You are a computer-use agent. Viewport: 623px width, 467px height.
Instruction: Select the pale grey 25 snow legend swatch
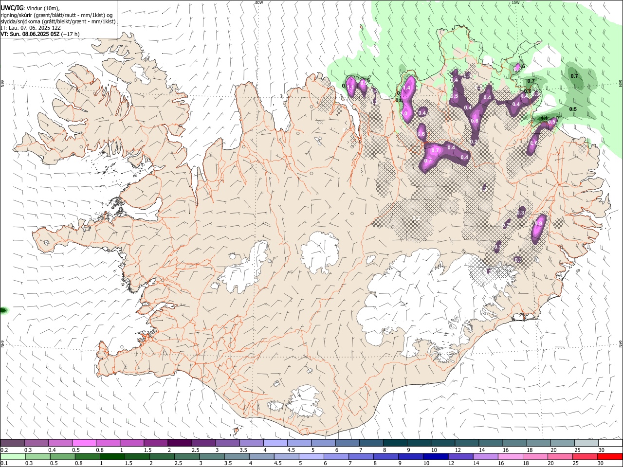point(586,443)
